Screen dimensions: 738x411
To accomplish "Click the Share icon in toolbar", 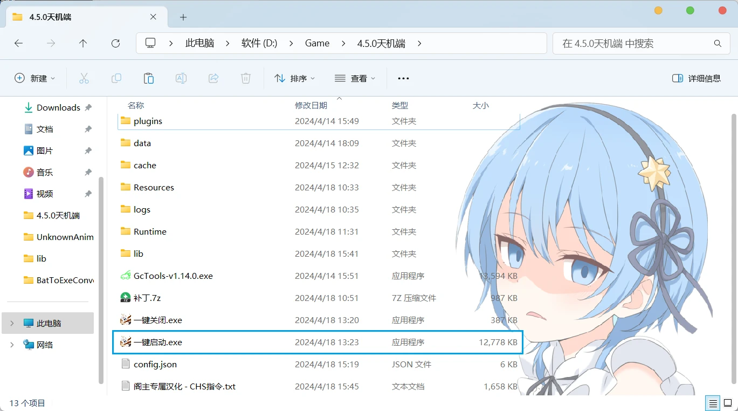I will pyautogui.click(x=213, y=78).
